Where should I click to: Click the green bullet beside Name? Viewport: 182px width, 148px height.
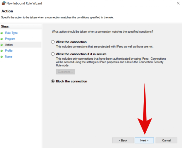[x=2, y=57]
